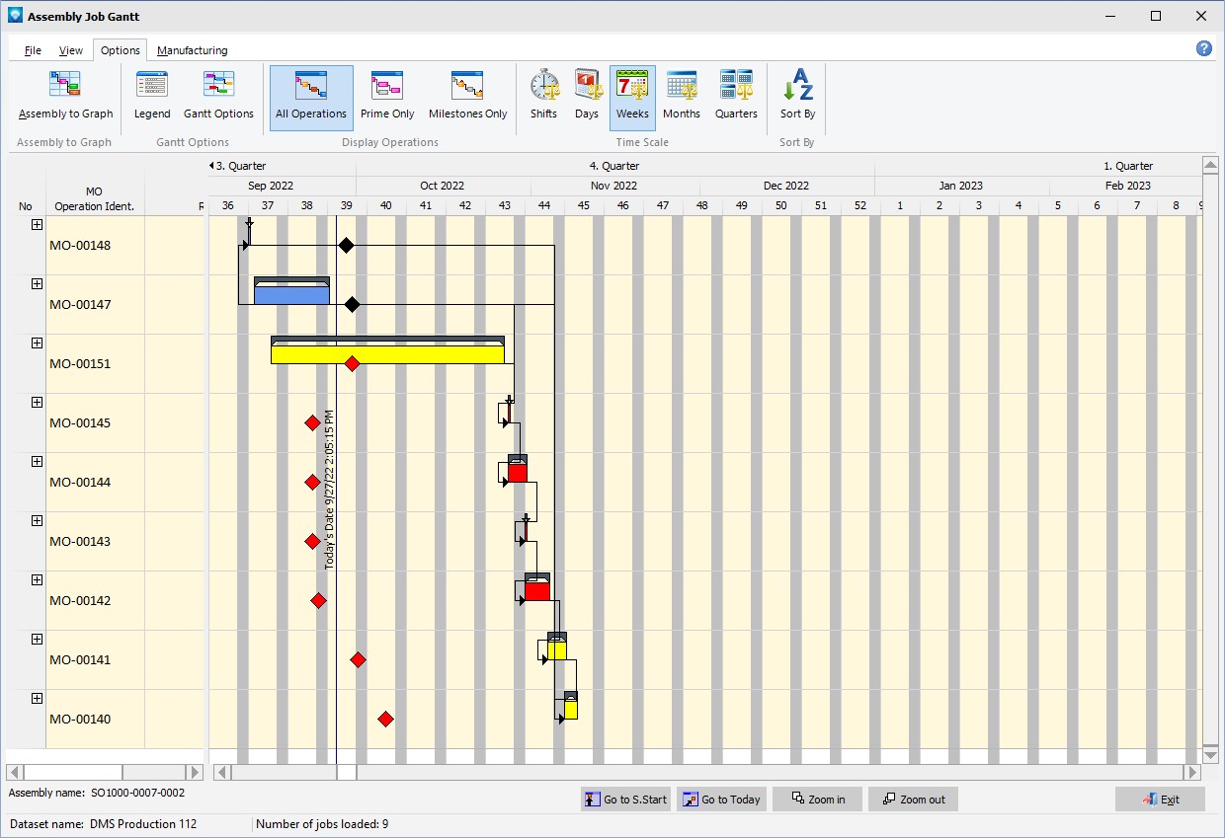This screenshot has width=1225, height=838.
Task: Open the View menu
Action: 71,50
